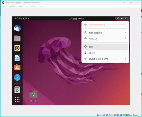
Task: Open the デバイス menu in VirtualBox
Action: point(34,6)
